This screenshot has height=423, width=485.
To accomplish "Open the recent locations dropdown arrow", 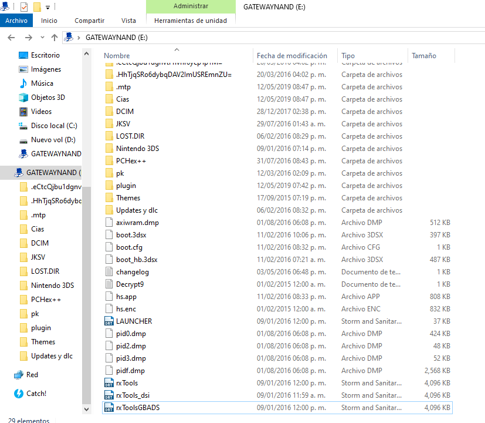I will [42, 38].
